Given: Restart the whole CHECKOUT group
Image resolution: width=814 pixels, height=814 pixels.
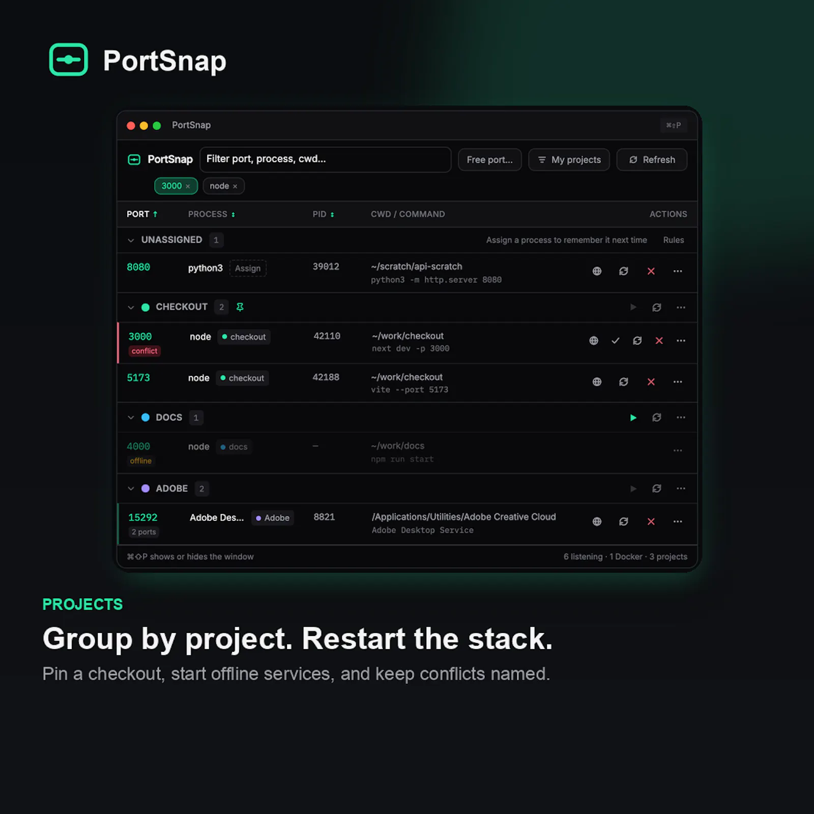Looking at the screenshot, I should coord(657,307).
